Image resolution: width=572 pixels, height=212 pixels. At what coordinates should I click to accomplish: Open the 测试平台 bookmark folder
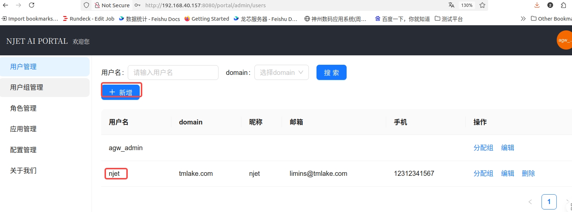pos(449,19)
